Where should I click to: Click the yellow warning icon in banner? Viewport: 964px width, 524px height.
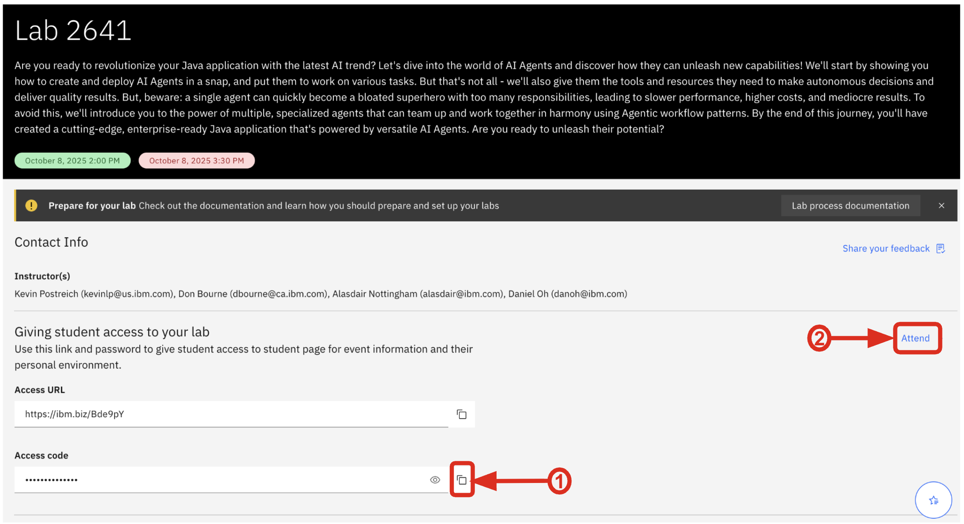pyautogui.click(x=31, y=206)
